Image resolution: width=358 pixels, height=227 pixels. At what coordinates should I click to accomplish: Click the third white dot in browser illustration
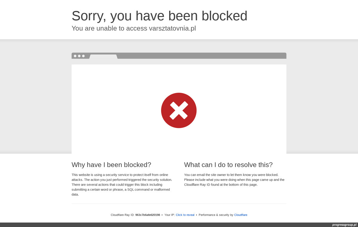coord(84,56)
